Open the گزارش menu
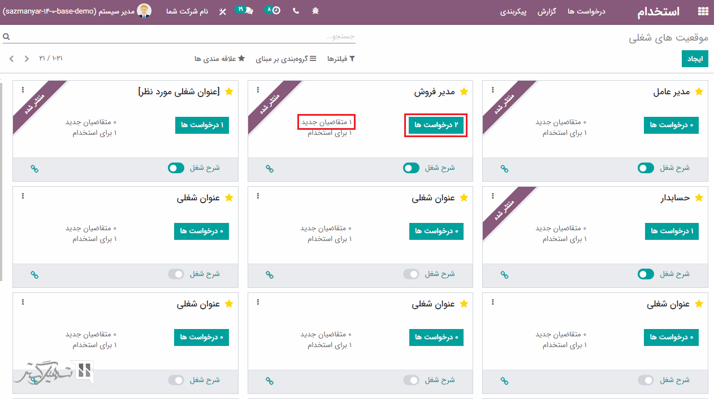The height and width of the screenshot is (399, 714). [x=547, y=11]
